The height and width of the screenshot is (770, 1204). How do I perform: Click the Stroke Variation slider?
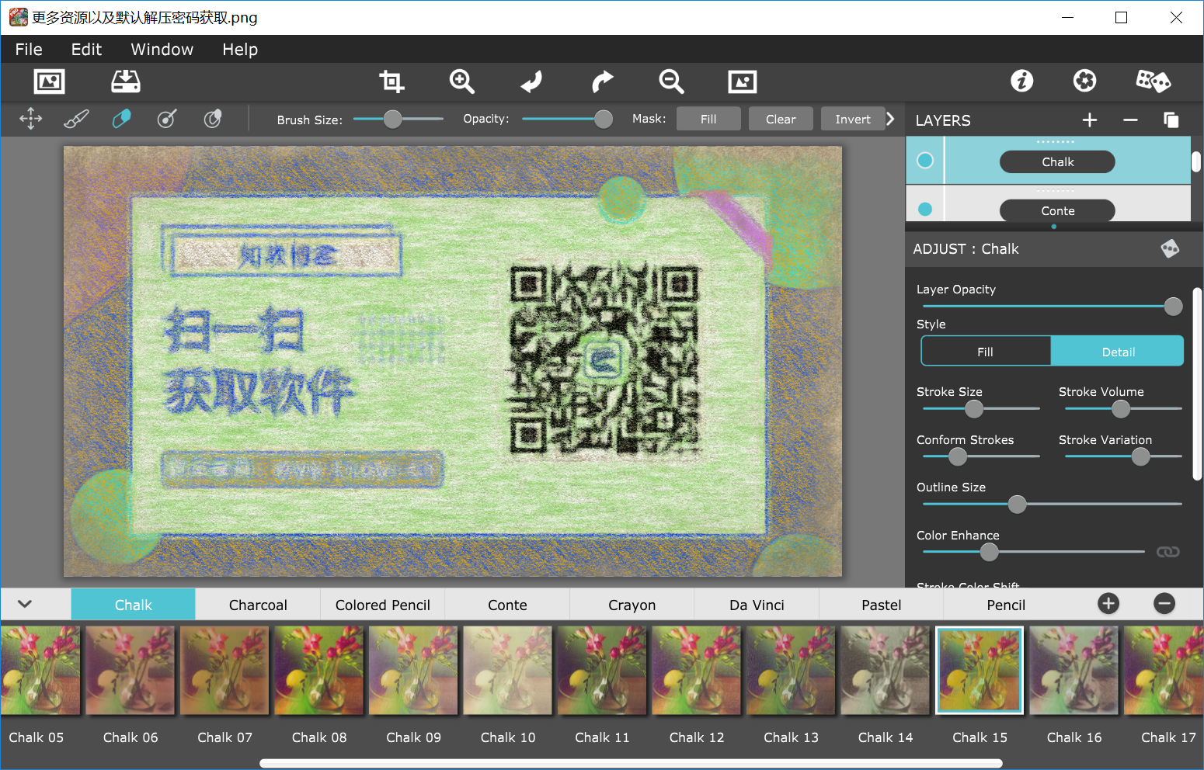(1123, 456)
